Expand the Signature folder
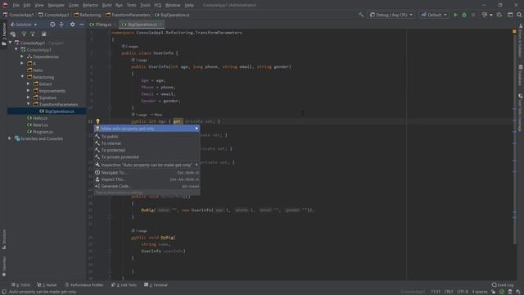Viewport: 524px width, 295px height. (29, 98)
